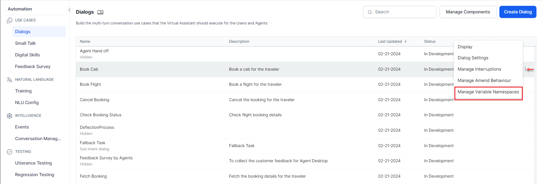Click the Create Dialog button

[517, 12]
